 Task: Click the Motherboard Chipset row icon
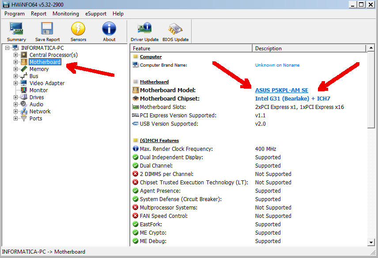[136, 98]
